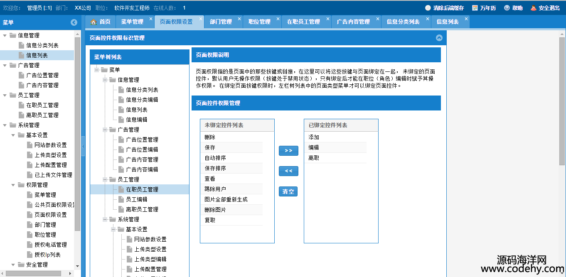Open the 万年历 calendar icon
This screenshot has width=566, height=277.
tap(475, 8)
